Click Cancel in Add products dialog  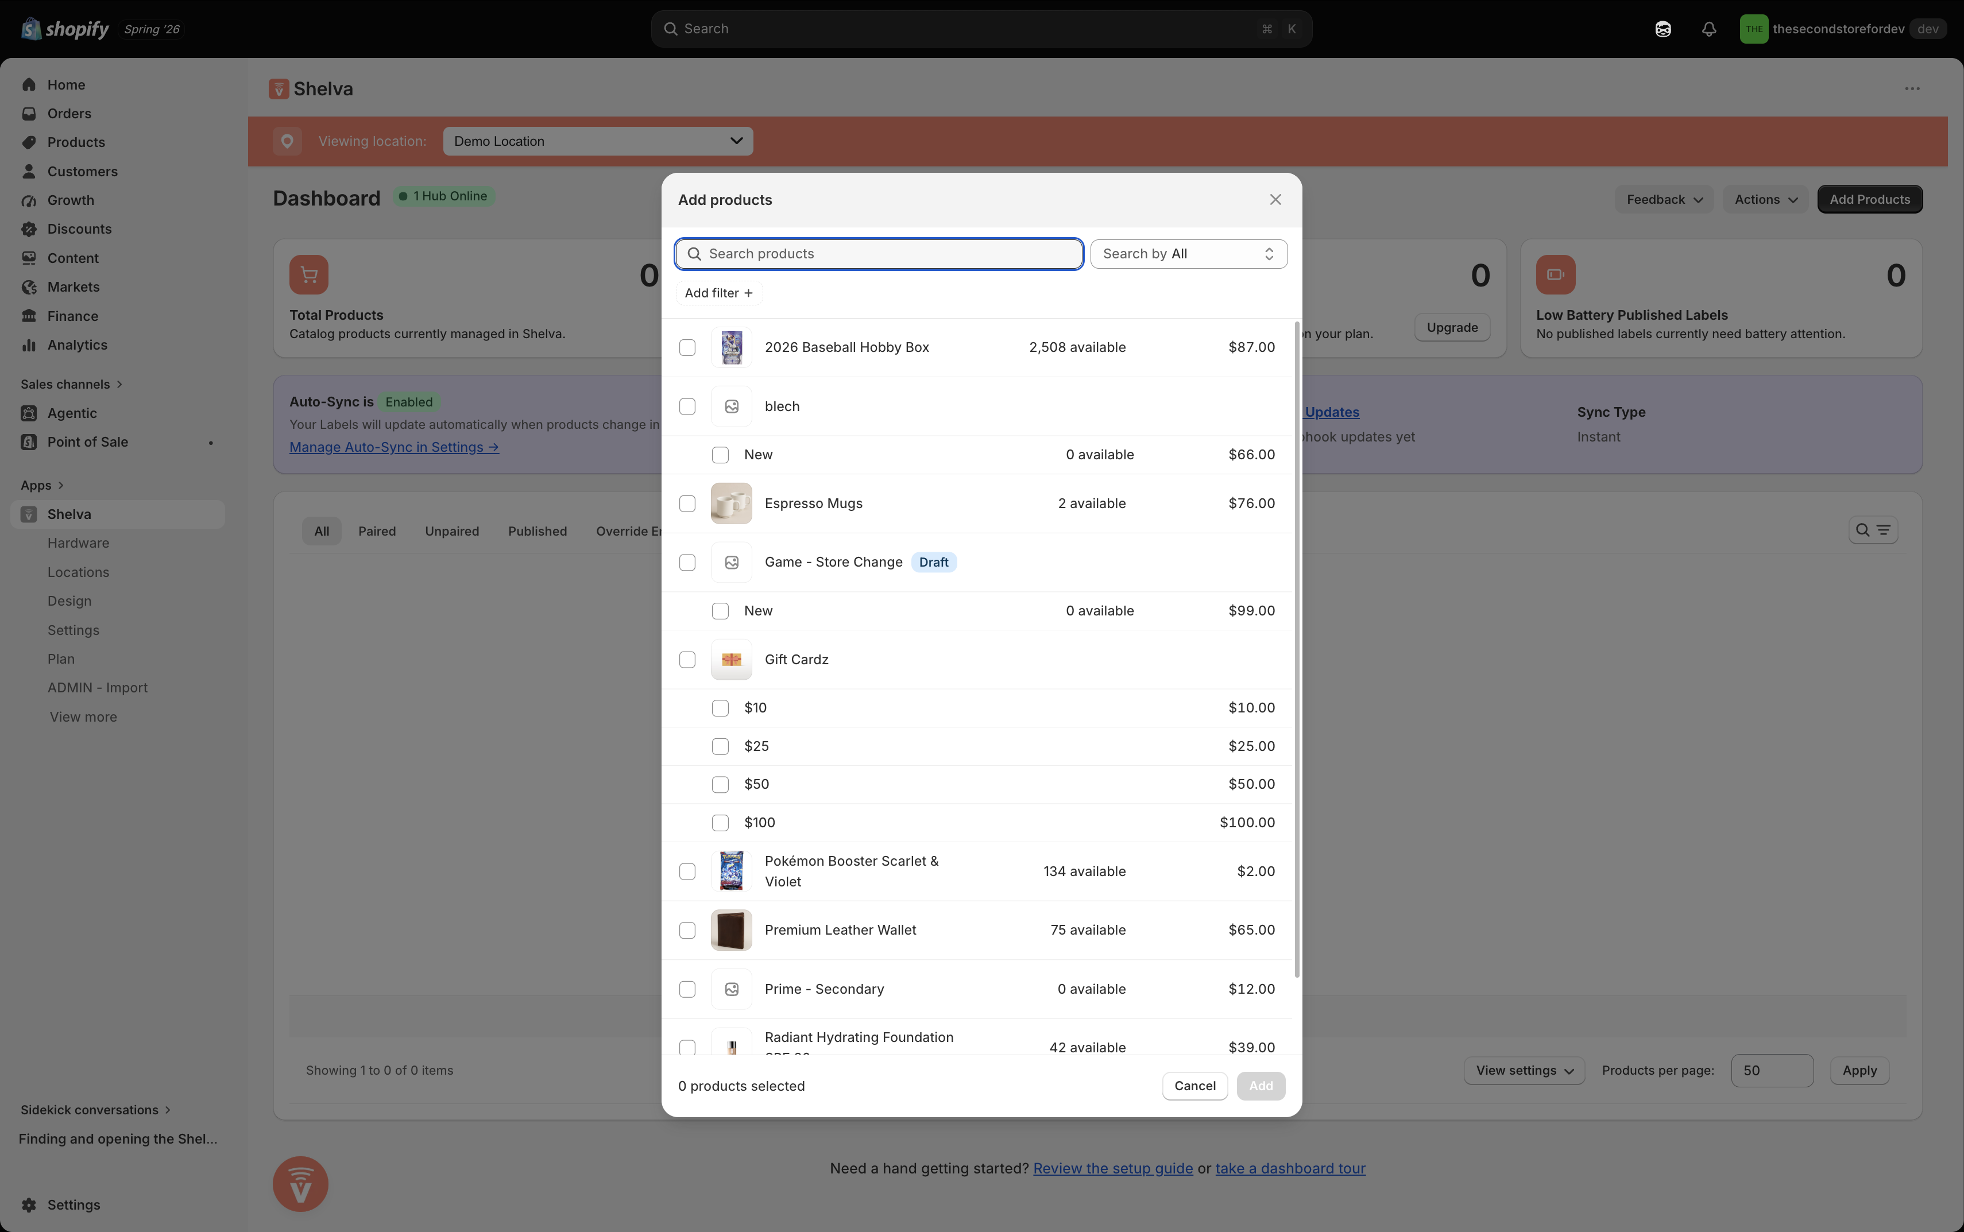pyautogui.click(x=1194, y=1086)
